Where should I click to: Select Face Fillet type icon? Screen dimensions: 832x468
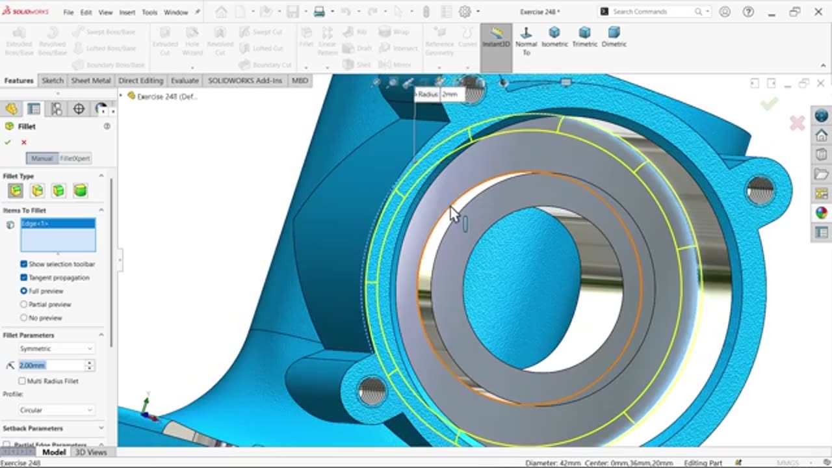58,190
